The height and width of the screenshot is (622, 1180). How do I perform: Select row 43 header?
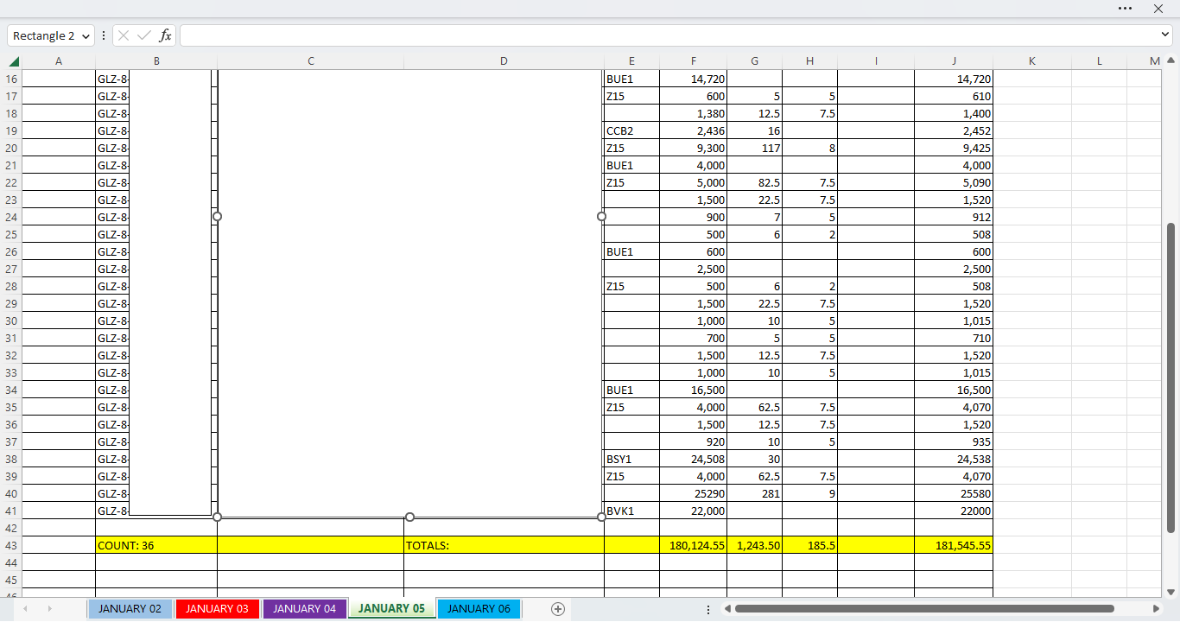pyautogui.click(x=11, y=545)
